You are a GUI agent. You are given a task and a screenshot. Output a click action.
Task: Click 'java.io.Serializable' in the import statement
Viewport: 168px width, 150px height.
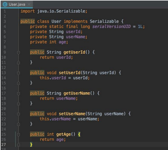[61, 11]
